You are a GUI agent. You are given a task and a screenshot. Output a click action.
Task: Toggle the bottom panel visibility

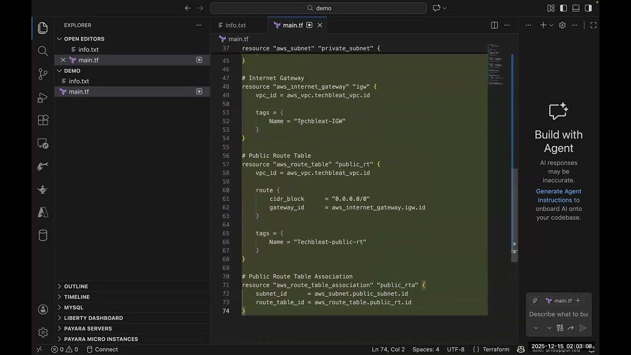pos(576,8)
